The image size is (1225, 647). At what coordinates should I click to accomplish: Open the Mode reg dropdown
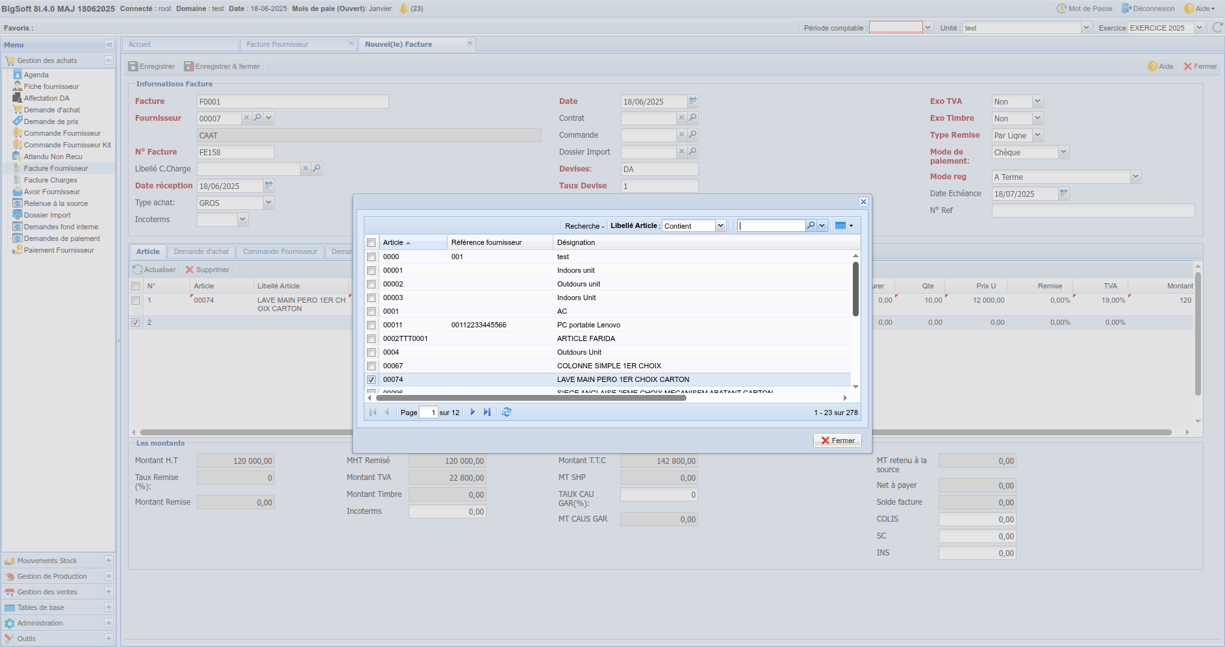1135,177
